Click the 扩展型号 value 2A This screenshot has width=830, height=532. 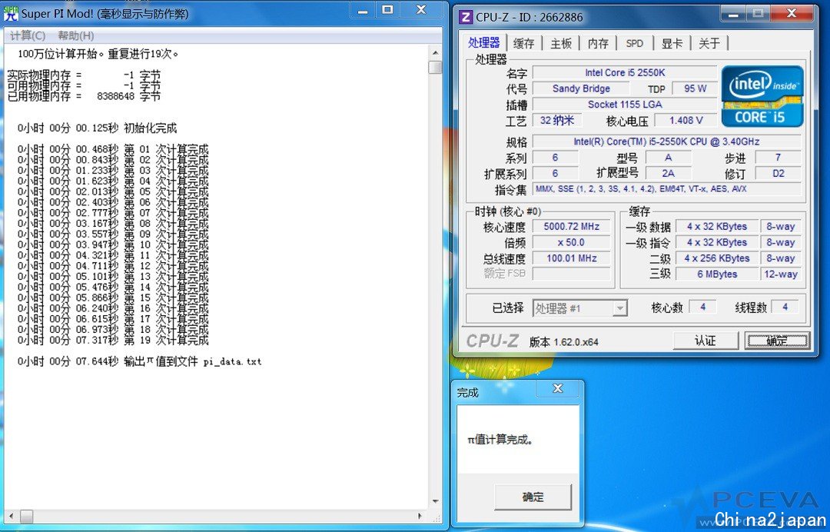[x=668, y=173]
